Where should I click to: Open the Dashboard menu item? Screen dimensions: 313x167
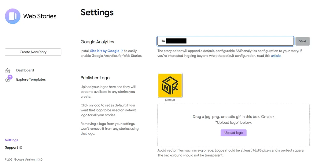25,70
